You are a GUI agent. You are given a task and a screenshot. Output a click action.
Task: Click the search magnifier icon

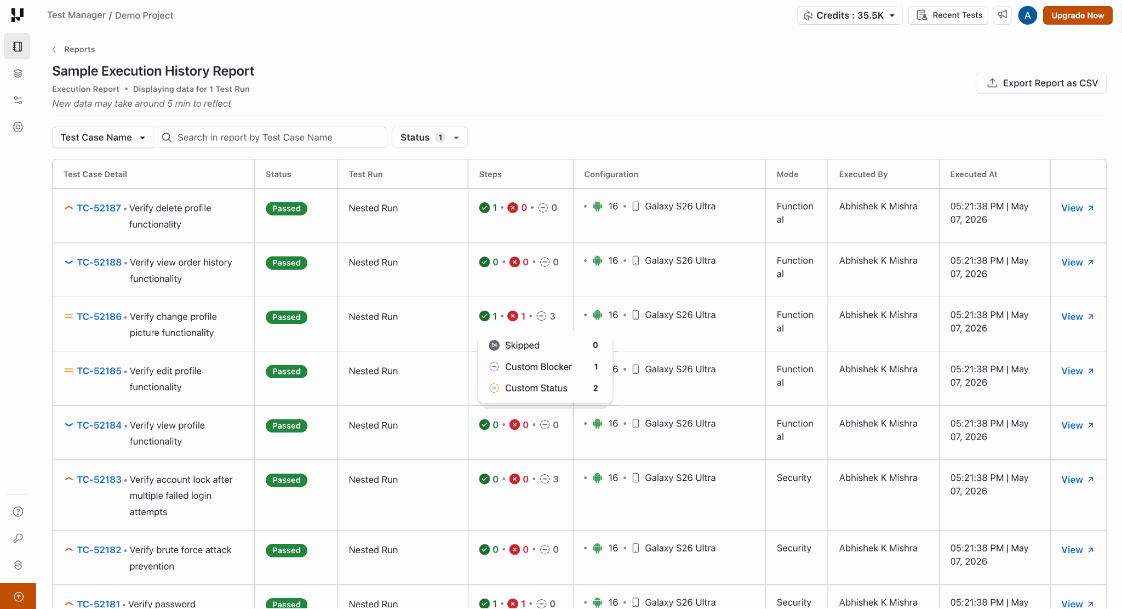(167, 138)
